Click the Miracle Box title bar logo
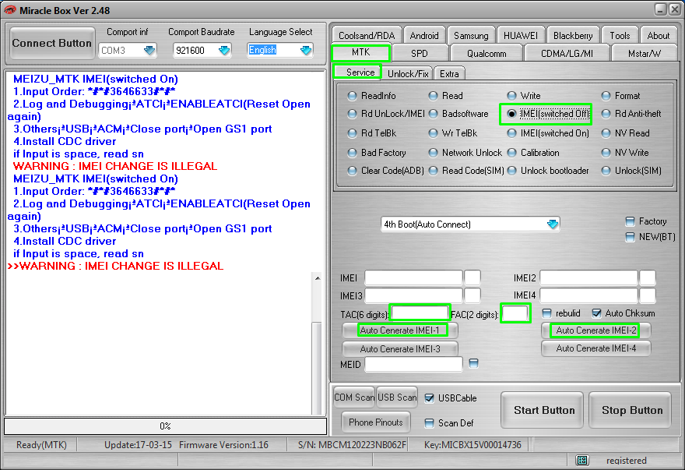This screenshot has height=470, width=685. point(9,10)
